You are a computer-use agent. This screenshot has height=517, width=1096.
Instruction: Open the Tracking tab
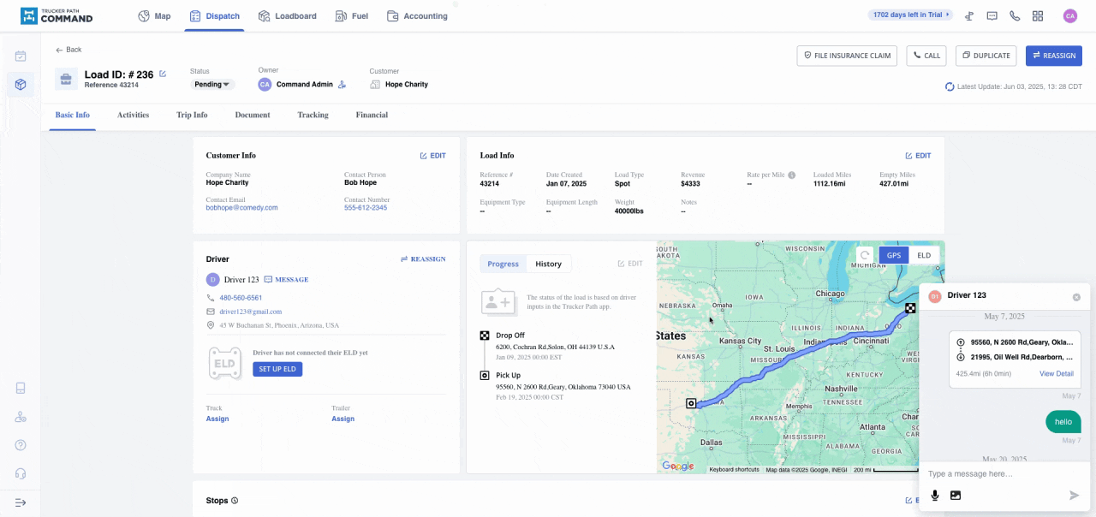tap(313, 115)
